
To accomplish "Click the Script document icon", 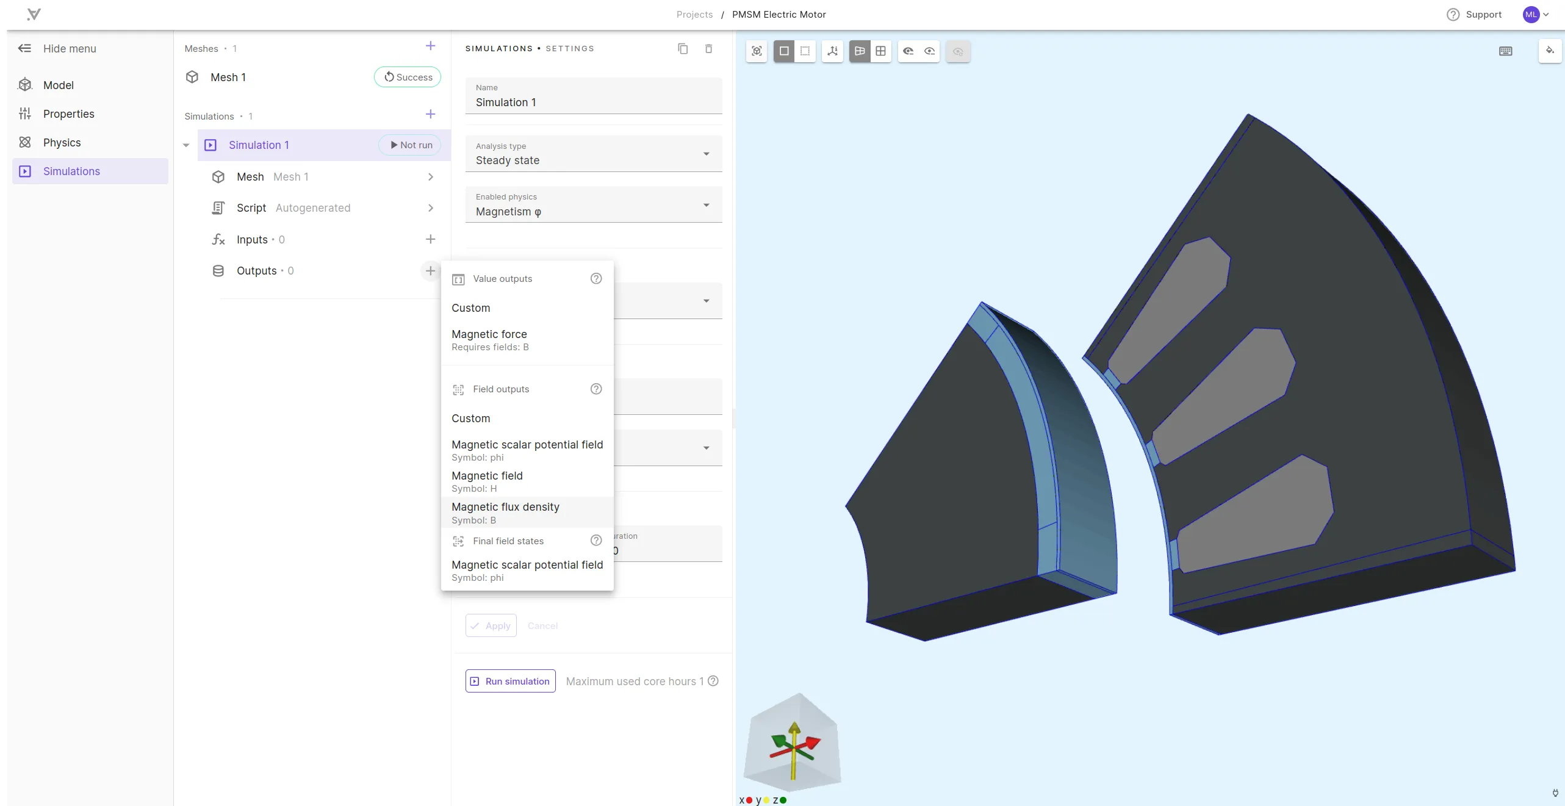I will tap(218, 207).
